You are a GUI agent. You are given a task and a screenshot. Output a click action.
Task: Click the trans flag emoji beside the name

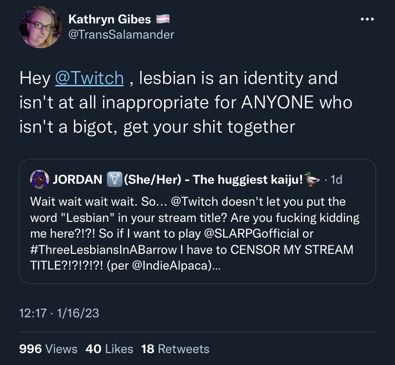click(x=163, y=19)
